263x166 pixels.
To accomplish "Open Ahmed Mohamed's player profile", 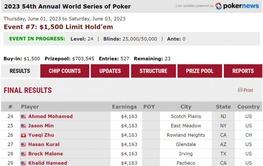I will [50, 116].
